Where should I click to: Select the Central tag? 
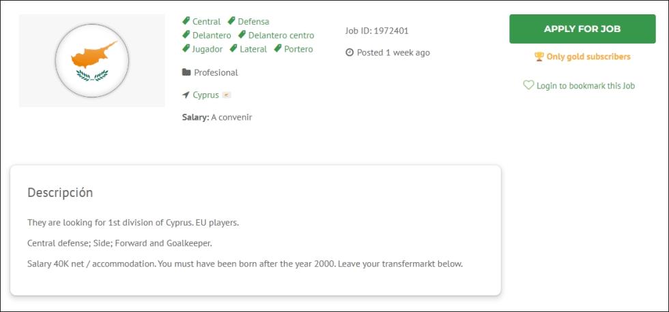point(206,21)
